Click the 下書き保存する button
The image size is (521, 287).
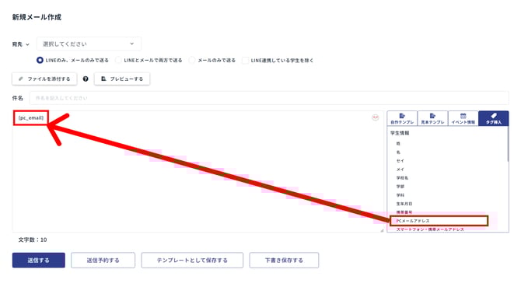284,260
